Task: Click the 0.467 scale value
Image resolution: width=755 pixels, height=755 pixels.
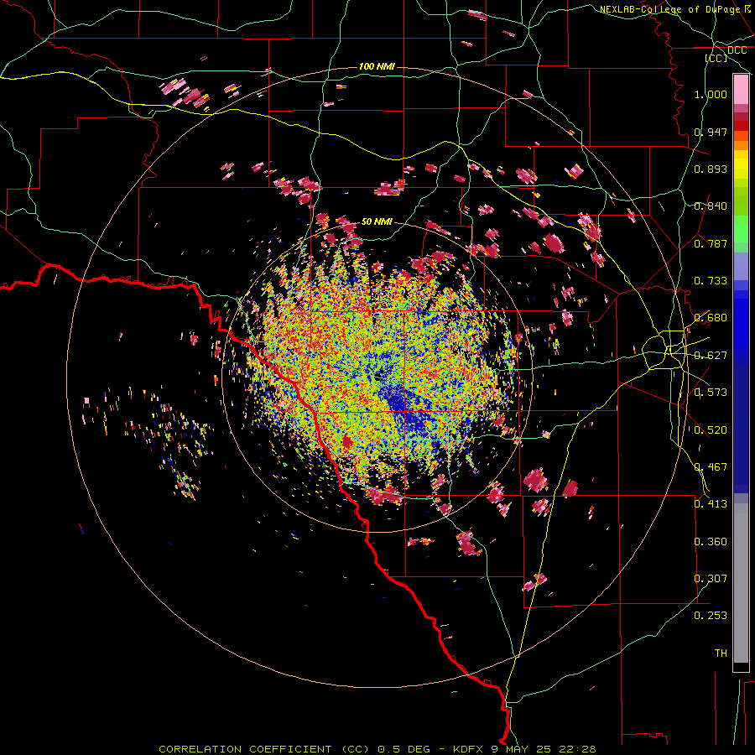Action: [711, 467]
